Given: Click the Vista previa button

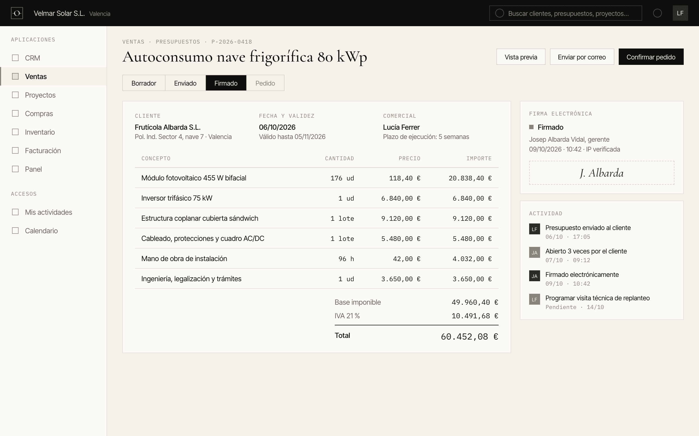Looking at the screenshot, I should point(521,57).
